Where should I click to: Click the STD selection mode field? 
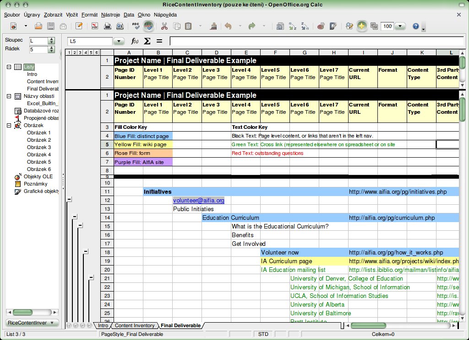263,334
